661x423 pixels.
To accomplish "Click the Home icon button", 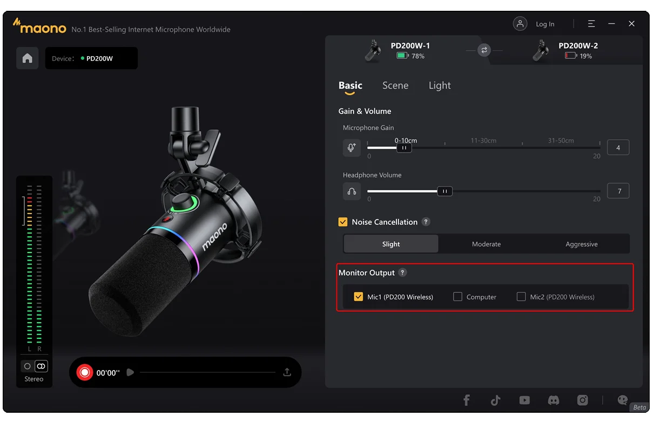I will 27,58.
